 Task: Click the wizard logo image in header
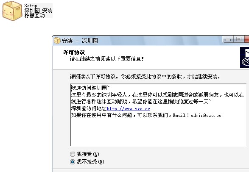245,57
